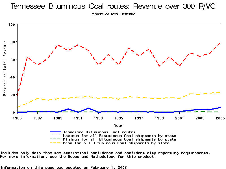Click the 'Year' x-axis label
Image resolution: width=226 pixels, height=169 pixels.
pos(118,125)
